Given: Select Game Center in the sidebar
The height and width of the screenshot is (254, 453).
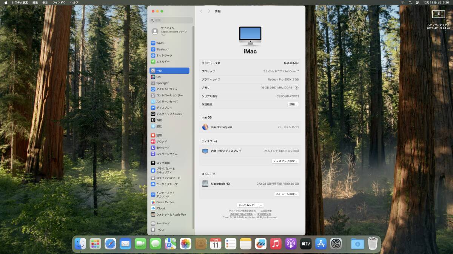Looking at the screenshot, I should point(165,202).
